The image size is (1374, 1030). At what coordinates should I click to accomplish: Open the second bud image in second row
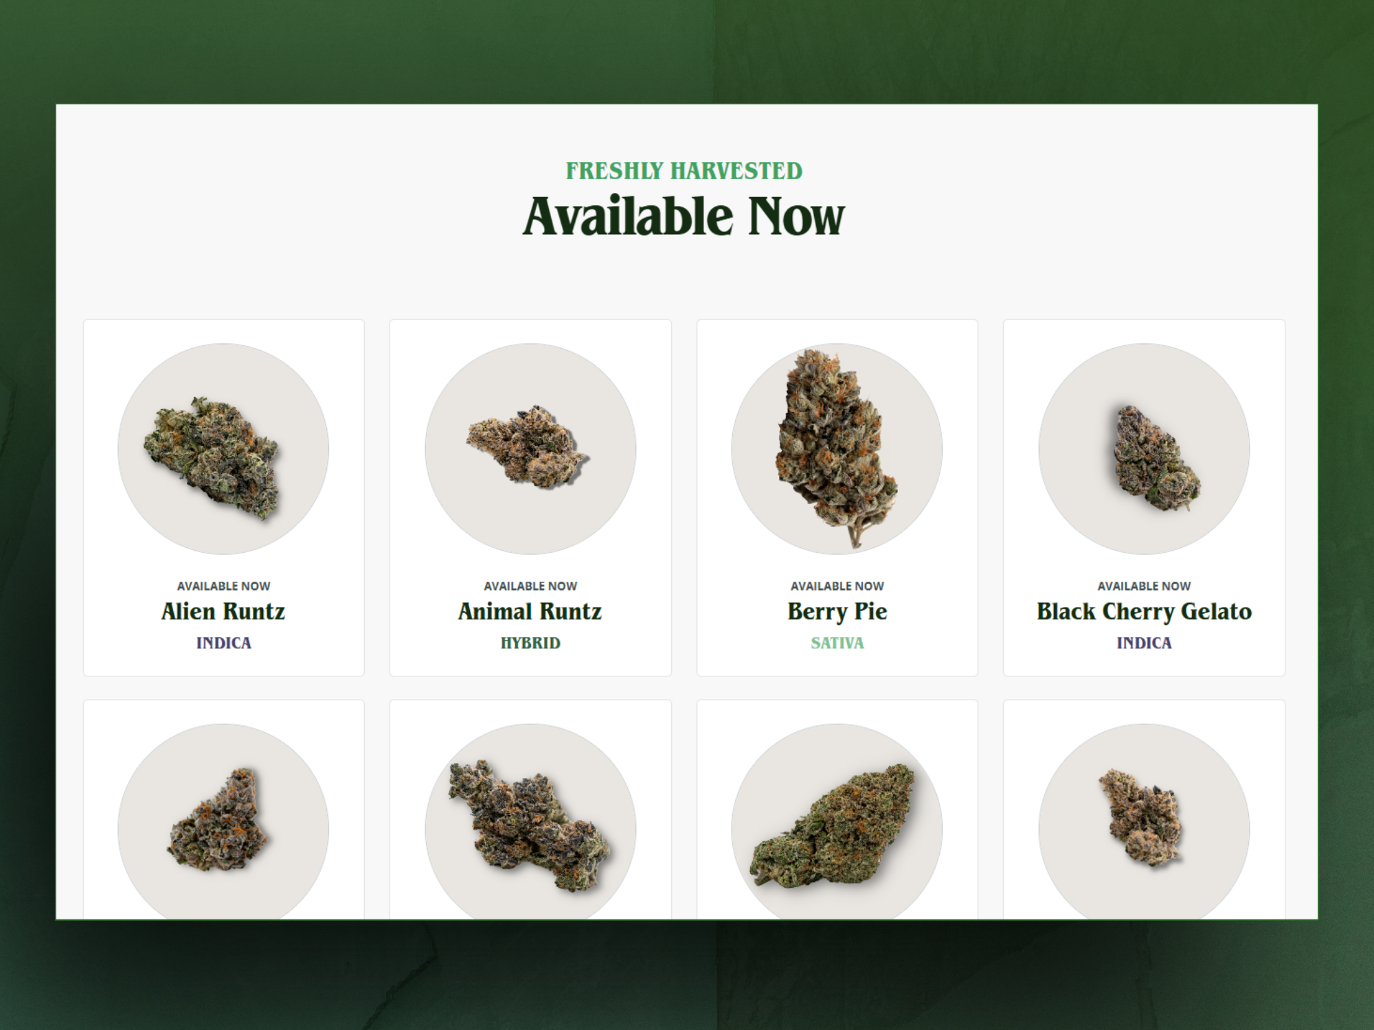530,821
